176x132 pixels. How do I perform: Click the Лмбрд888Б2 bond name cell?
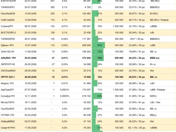pyautogui.click(x=8, y=121)
